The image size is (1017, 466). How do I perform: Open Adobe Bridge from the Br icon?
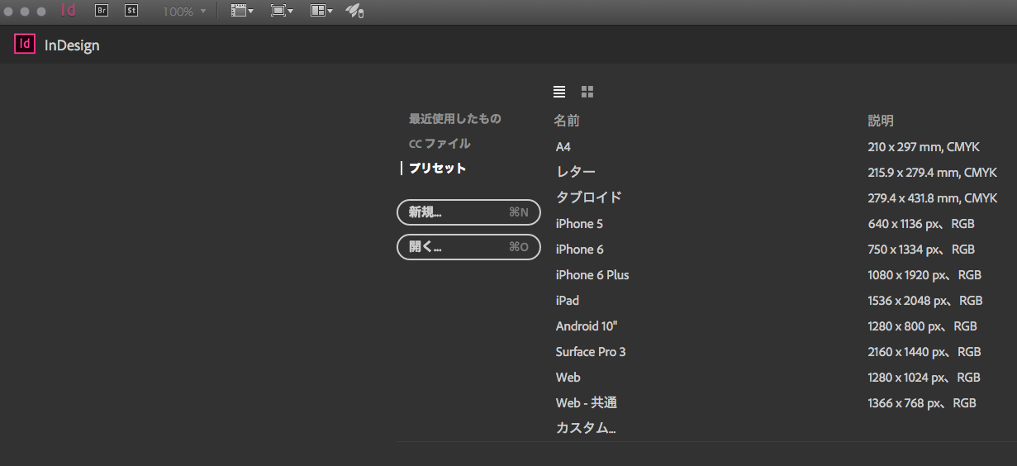[102, 11]
